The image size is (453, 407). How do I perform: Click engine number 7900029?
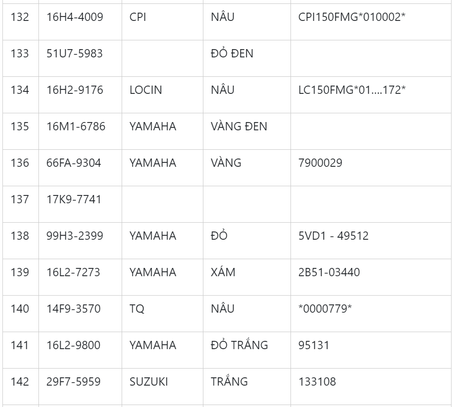(x=320, y=163)
